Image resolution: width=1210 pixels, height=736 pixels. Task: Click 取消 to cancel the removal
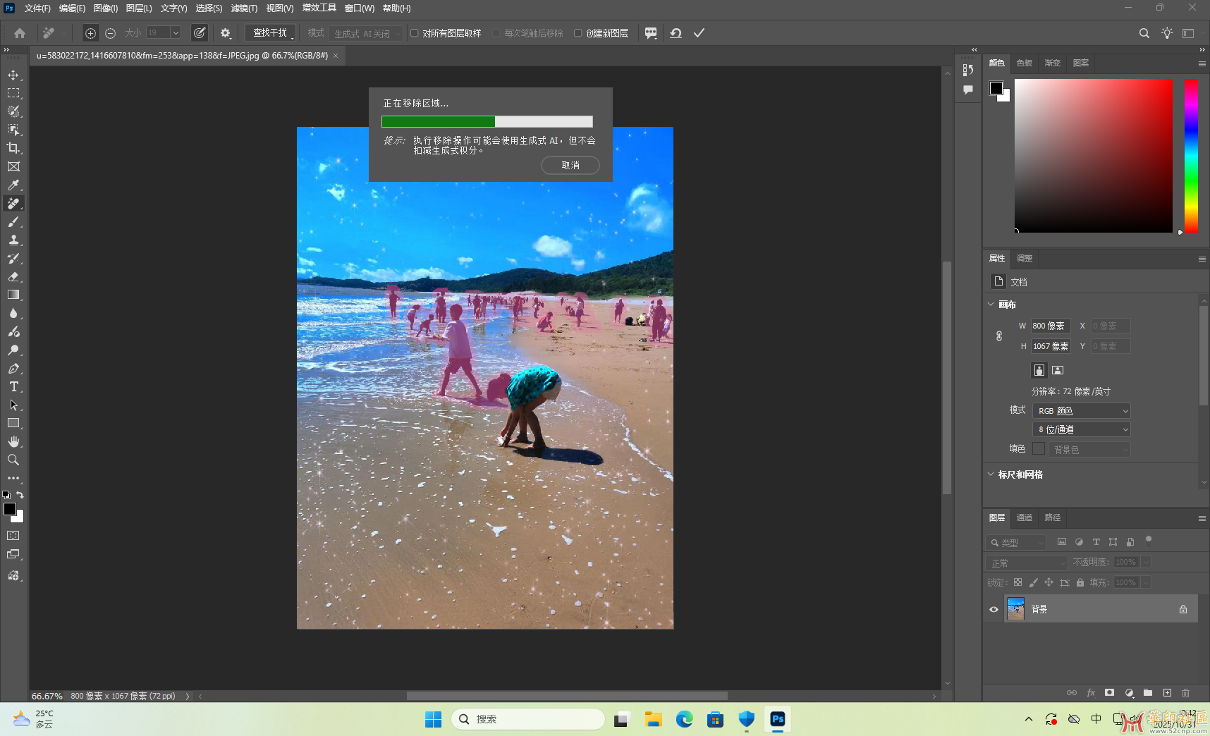click(x=570, y=165)
